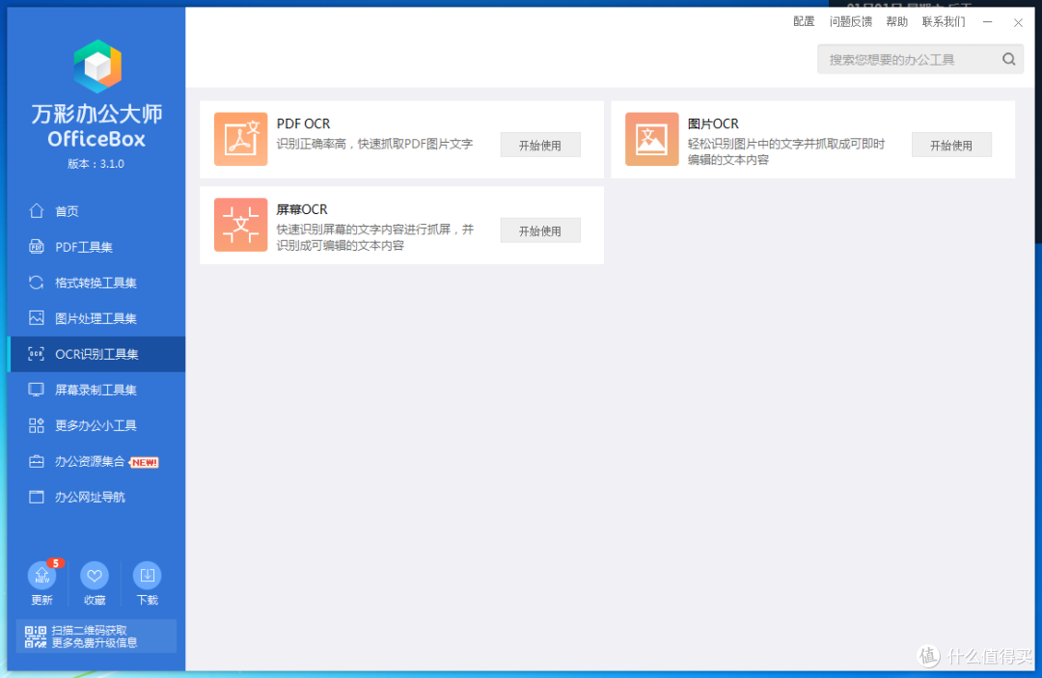
Task: Click the 下载 download icon
Action: pos(147,576)
